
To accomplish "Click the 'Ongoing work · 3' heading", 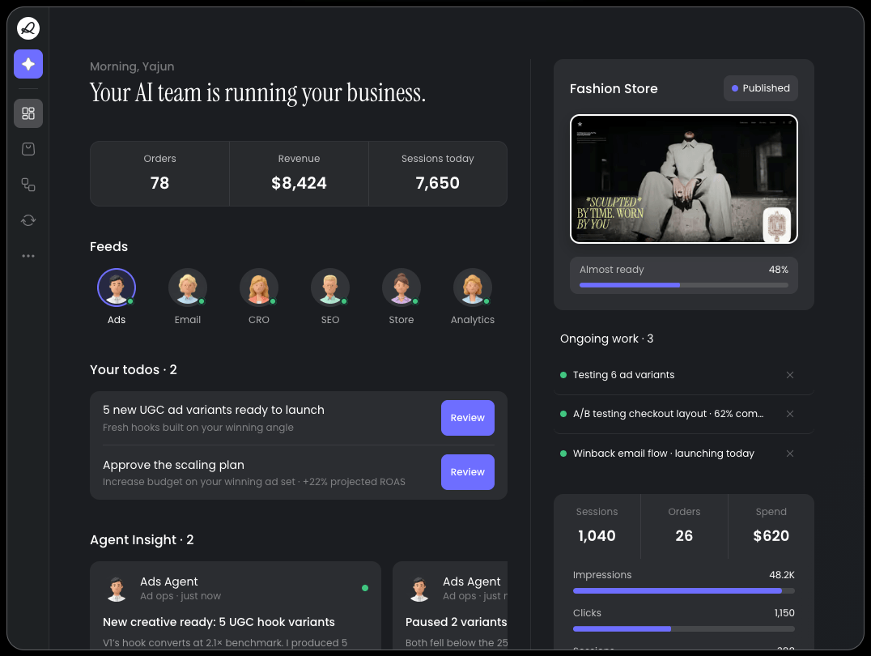I will click(606, 339).
